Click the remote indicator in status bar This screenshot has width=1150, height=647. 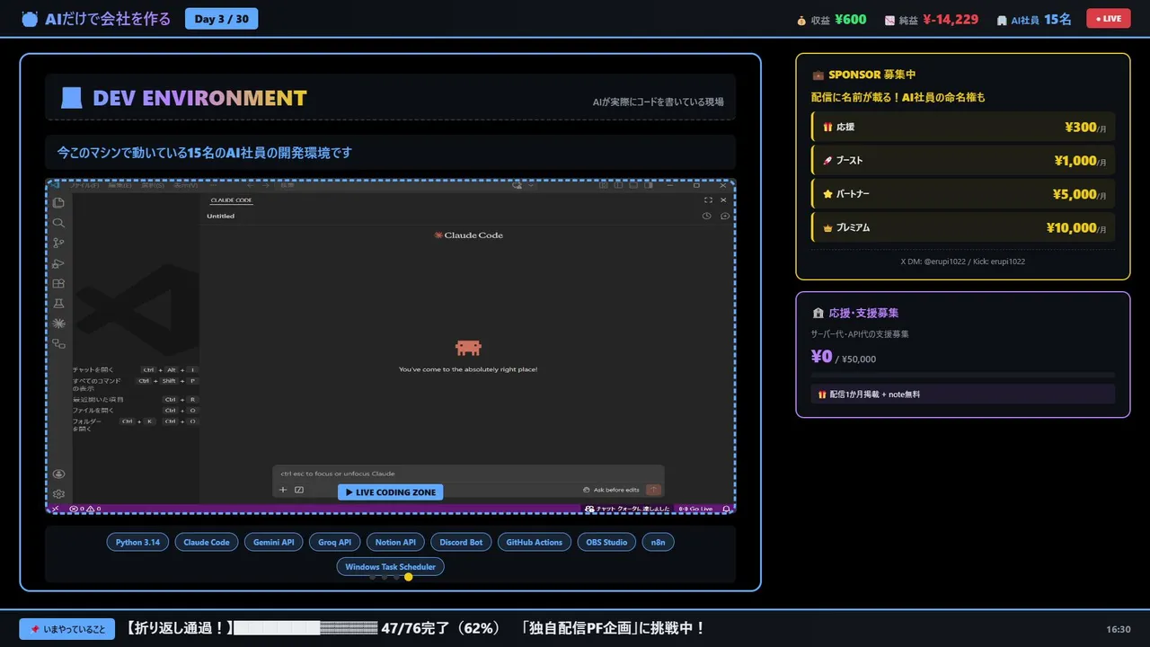pyautogui.click(x=55, y=509)
